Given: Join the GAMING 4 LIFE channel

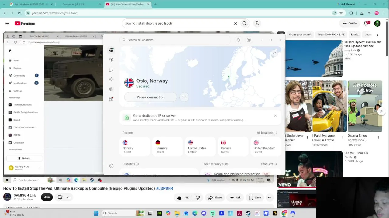Looking at the screenshot, I should coord(47,197).
